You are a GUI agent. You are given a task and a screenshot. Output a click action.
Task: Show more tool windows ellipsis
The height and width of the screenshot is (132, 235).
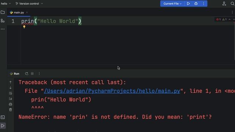pos(3,29)
